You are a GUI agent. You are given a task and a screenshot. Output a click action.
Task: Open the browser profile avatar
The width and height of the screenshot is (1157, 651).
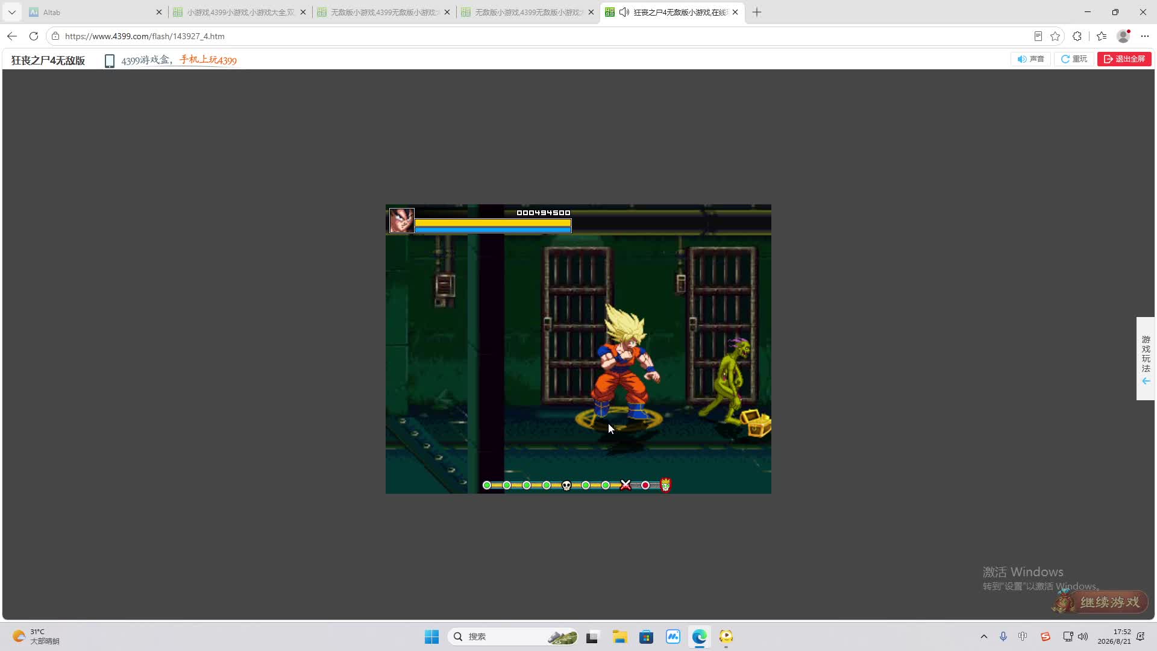coord(1123,36)
